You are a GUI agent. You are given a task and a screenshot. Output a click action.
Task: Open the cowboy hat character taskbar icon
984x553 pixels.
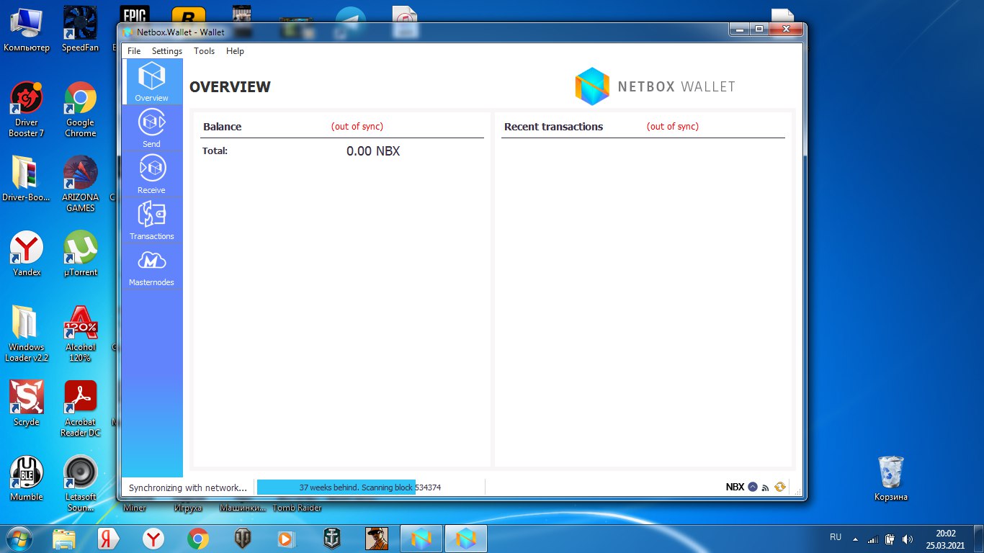[x=376, y=539]
